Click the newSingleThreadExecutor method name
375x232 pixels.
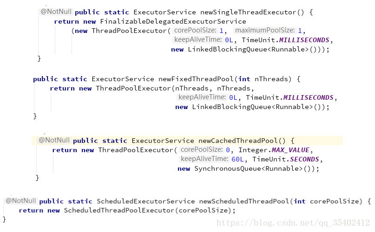249,12
